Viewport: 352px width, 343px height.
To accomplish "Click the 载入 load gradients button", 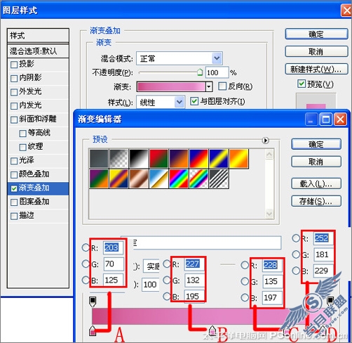I will pyautogui.click(x=316, y=183).
